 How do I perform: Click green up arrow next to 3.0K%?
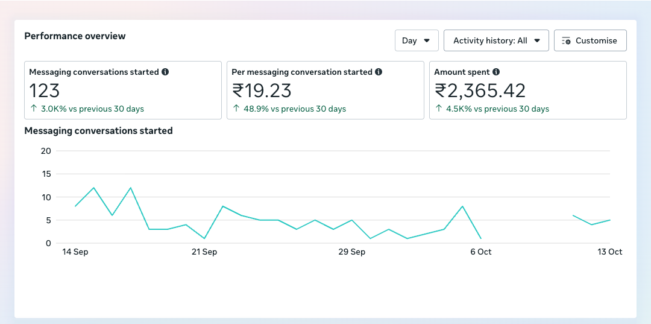(33, 109)
